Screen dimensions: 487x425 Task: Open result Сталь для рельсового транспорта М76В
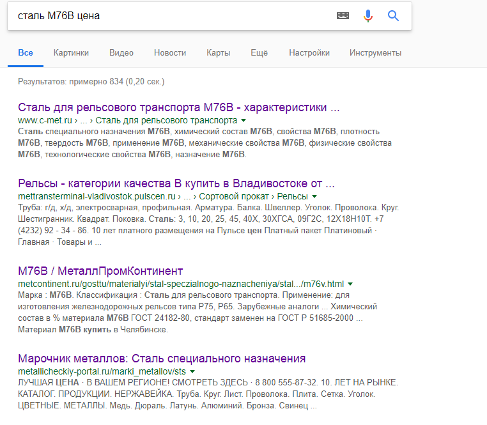[x=178, y=107]
